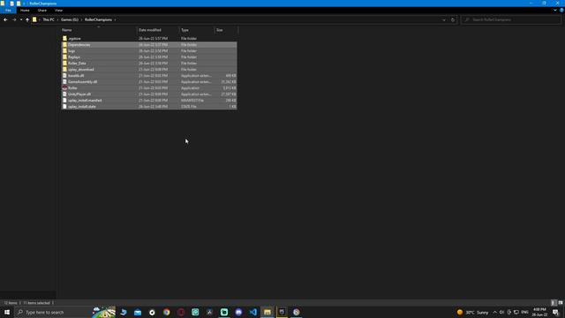
Task: Open the Share ribbon tab
Action: [x=41, y=11]
